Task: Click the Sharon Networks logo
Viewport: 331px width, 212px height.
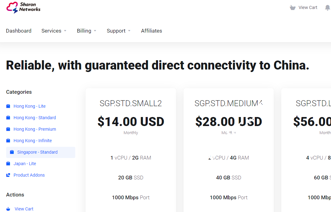Action: 23,7
